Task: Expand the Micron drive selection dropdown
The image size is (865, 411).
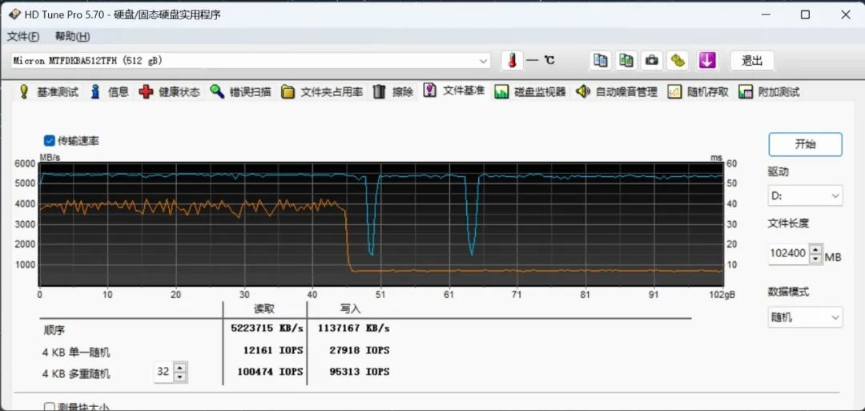Action: click(x=483, y=61)
